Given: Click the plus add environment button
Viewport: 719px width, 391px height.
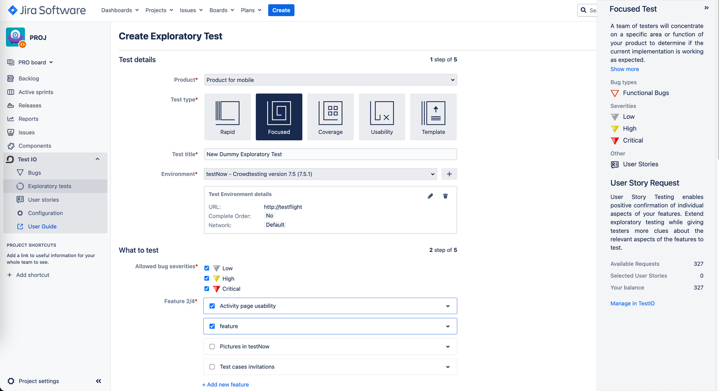Looking at the screenshot, I should pos(449,174).
